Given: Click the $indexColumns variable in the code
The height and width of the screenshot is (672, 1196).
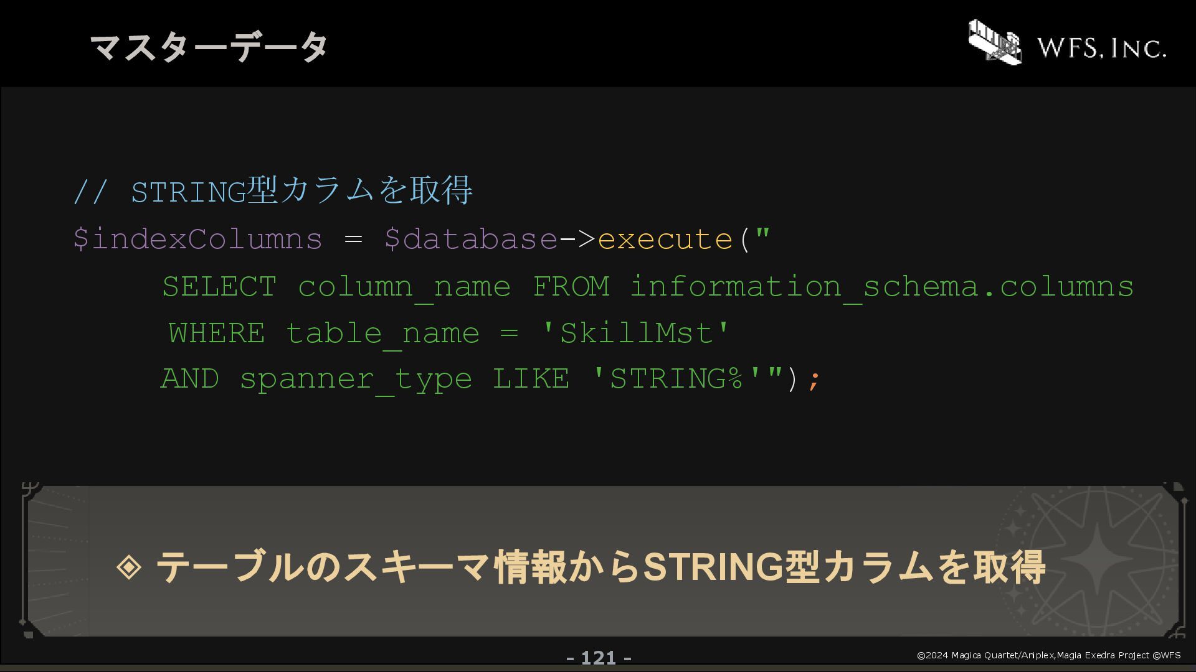Looking at the screenshot, I should (198, 239).
